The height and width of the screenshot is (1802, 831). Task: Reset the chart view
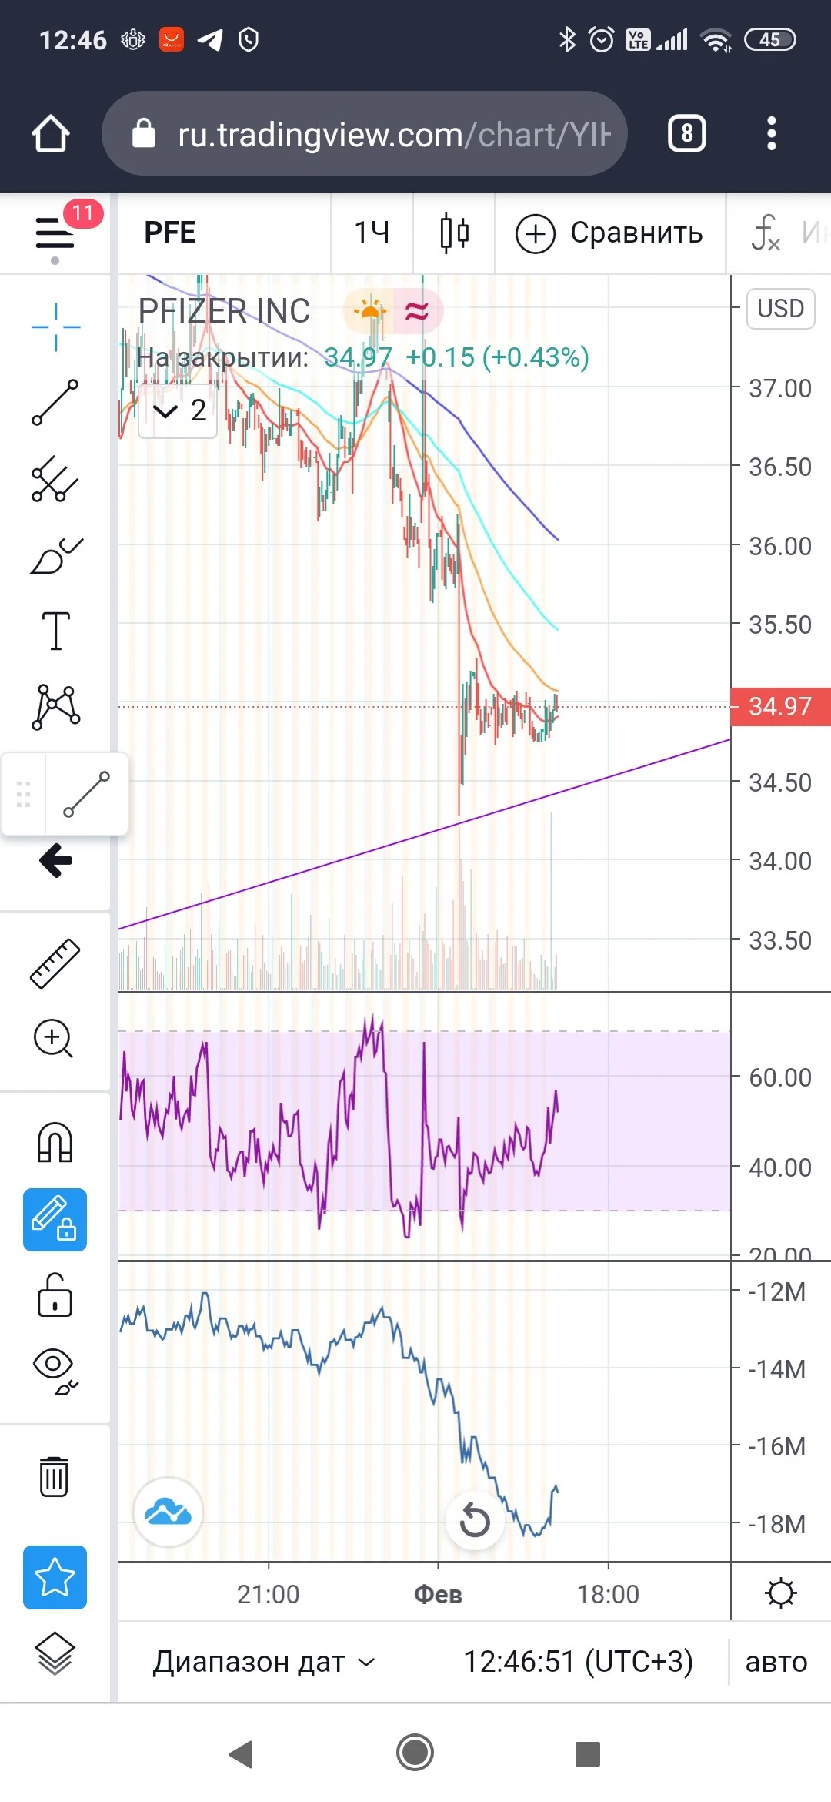click(x=475, y=1519)
